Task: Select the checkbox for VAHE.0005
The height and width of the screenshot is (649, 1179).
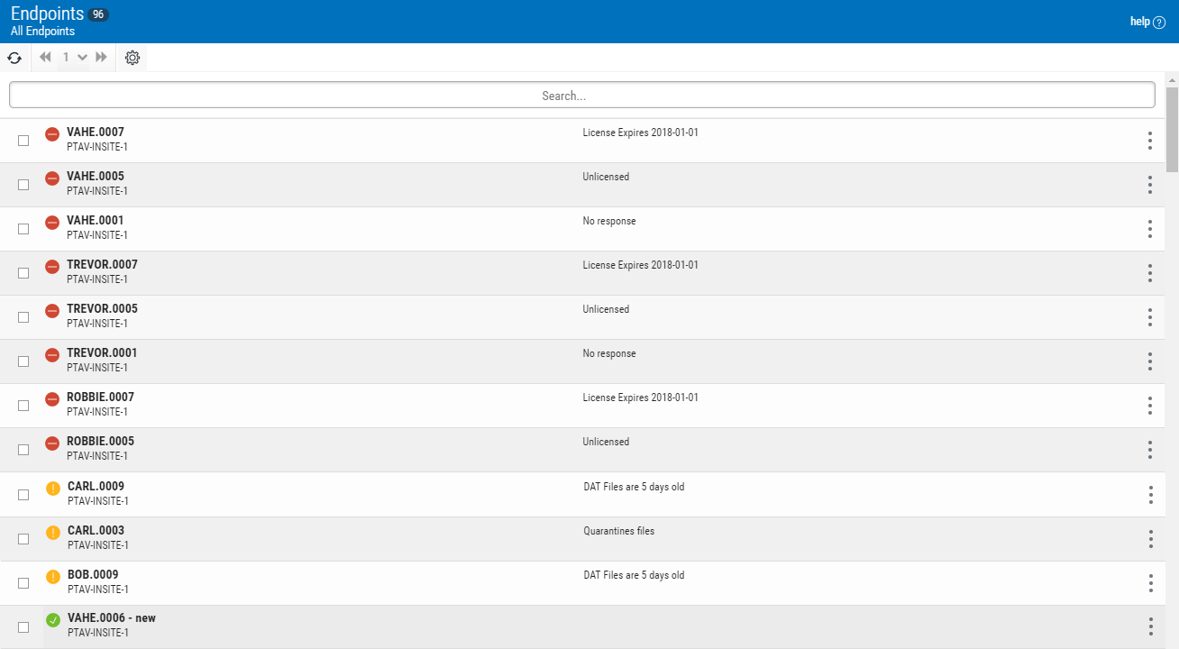Action: point(23,185)
